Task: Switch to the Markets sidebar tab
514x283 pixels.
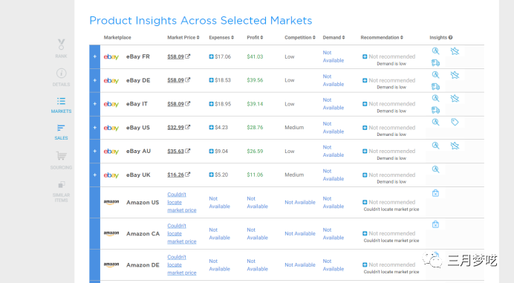Action: [x=61, y=105]
